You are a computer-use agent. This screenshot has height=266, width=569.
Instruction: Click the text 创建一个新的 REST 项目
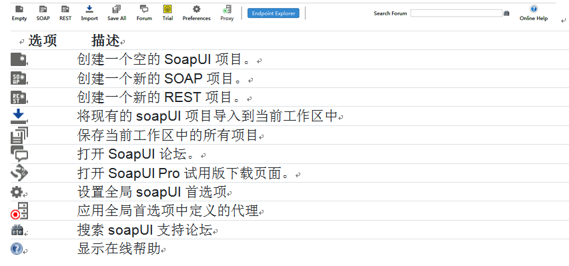tap(159, 97)
